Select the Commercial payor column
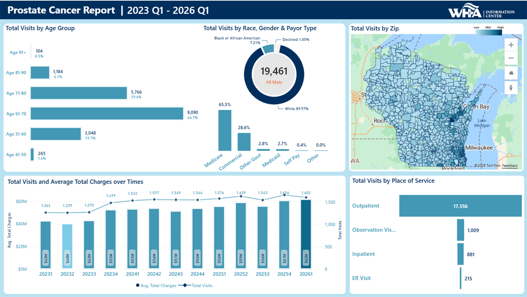Screen dimensions: 527x297 click(x=244, y=142)
